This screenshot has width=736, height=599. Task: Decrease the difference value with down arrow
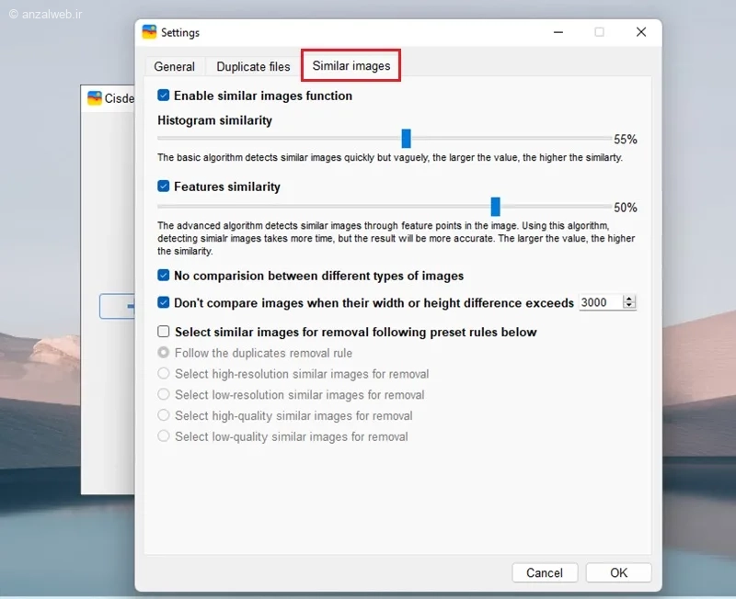[x=629, y=306]
